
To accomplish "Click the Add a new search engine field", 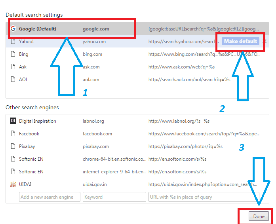I will (x=49, y=197).
